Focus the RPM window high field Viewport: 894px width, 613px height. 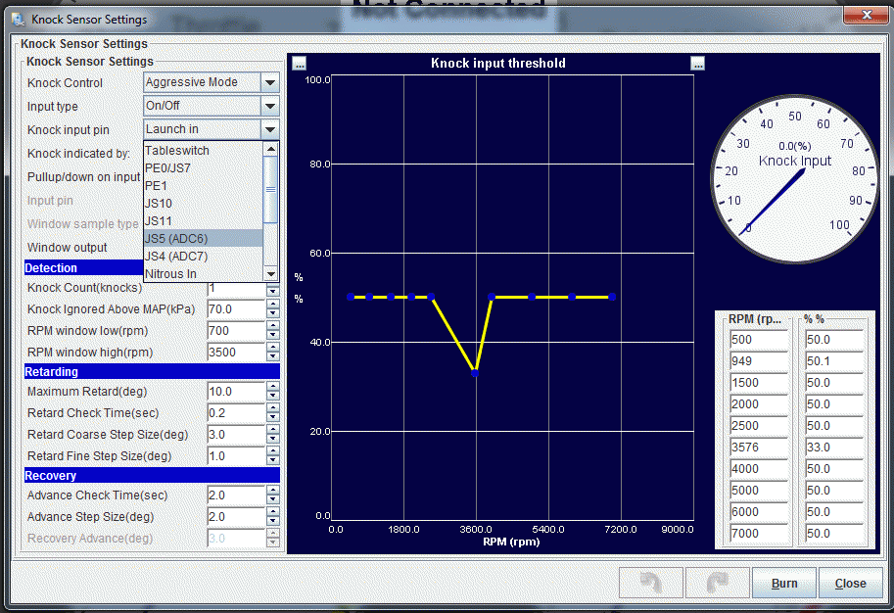click(237, 353)
